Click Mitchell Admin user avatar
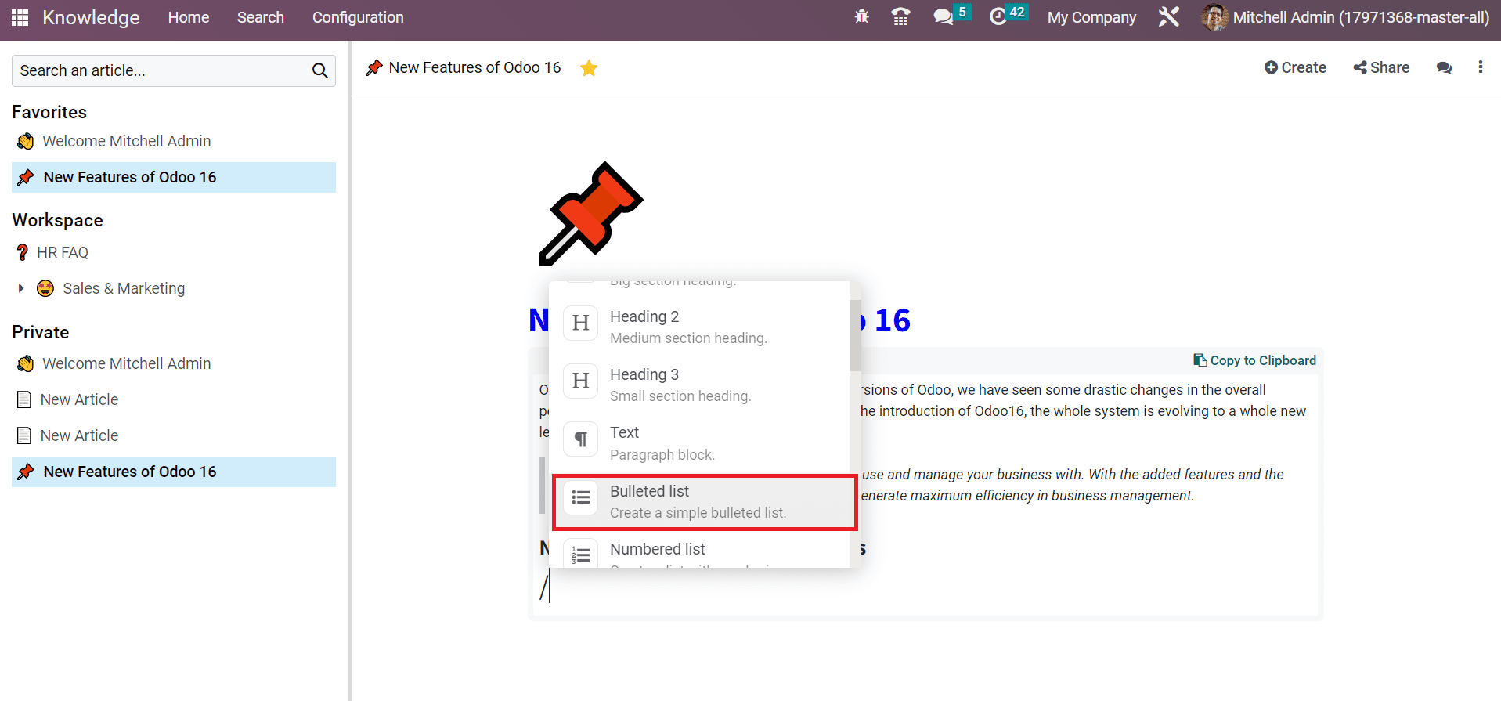This screenshot has width=1501, height=701. [1214, 17]
